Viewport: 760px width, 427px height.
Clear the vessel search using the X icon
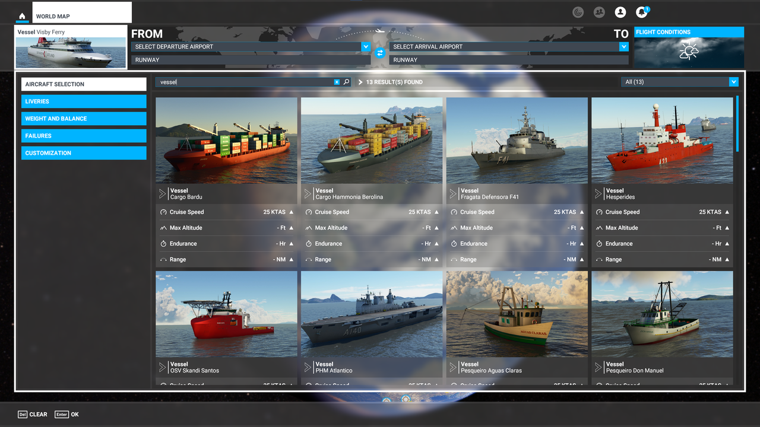(337, 81)
